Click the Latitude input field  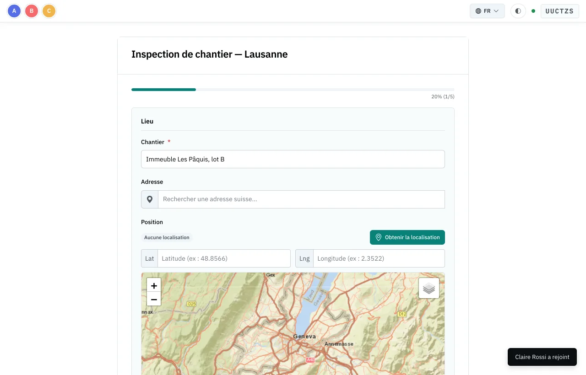point(224,258)
